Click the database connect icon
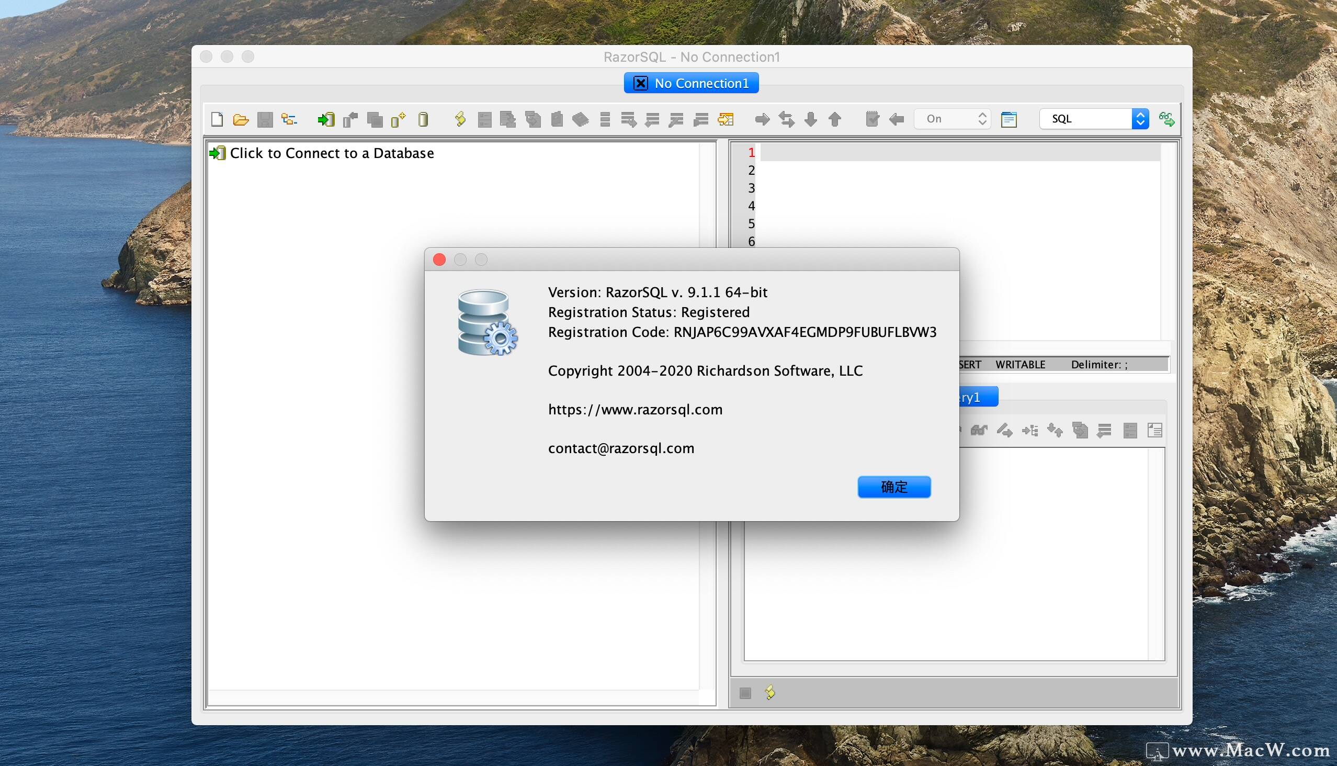This screenshot has width=1337, height=766. (x=326, y=119)
